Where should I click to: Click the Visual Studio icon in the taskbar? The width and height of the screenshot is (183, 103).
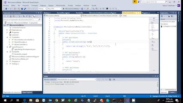(x=127, y=100)
